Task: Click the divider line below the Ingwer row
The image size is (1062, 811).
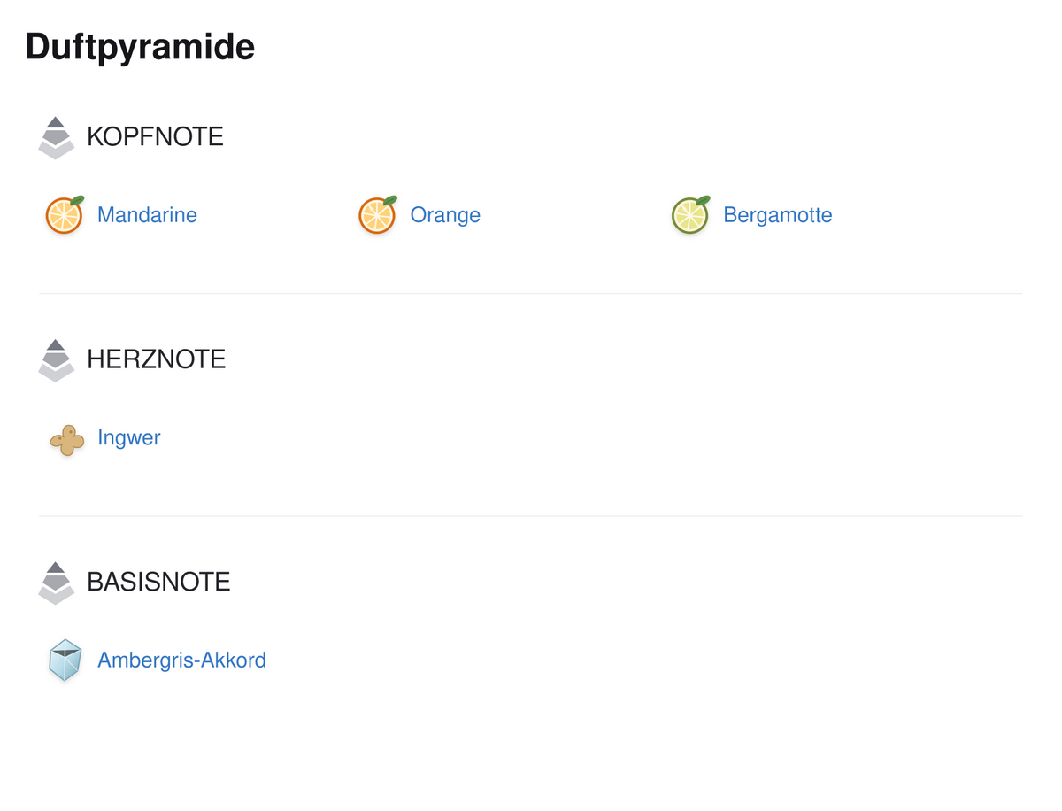Action: [531, 515]
